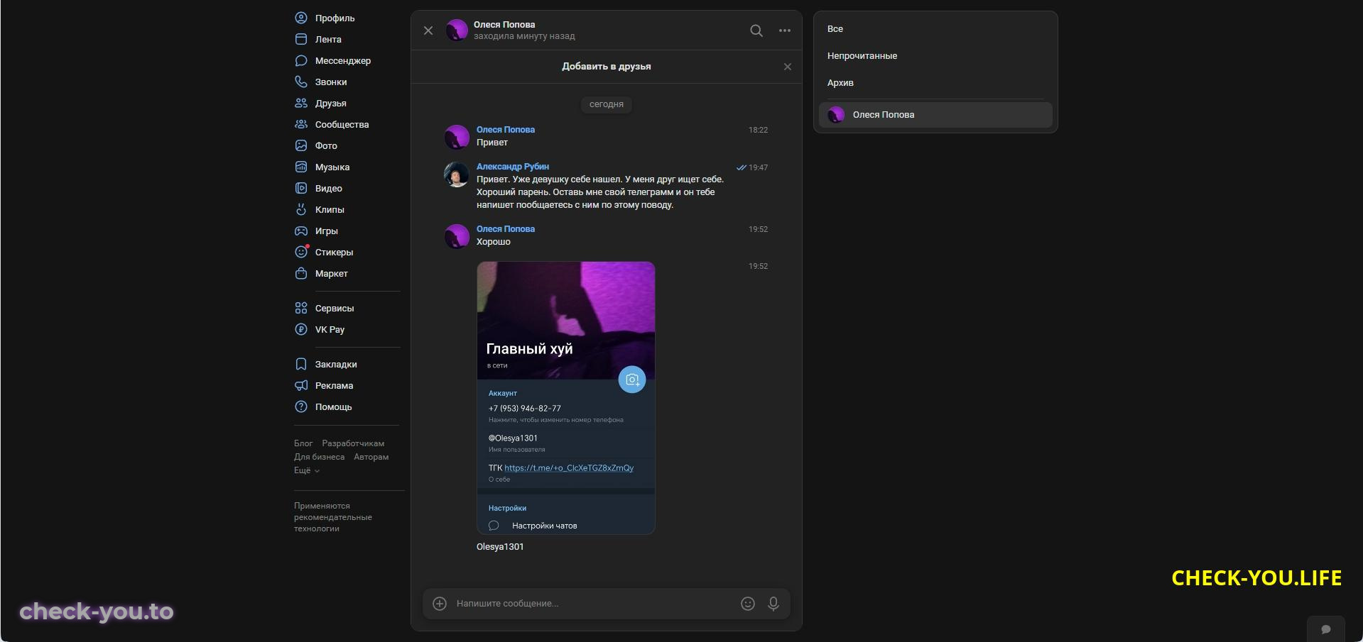The height and width of the screenshot is (642, 1363).
Task: Open the Реклама megaphone icon
Action: (x=301, y=385)
